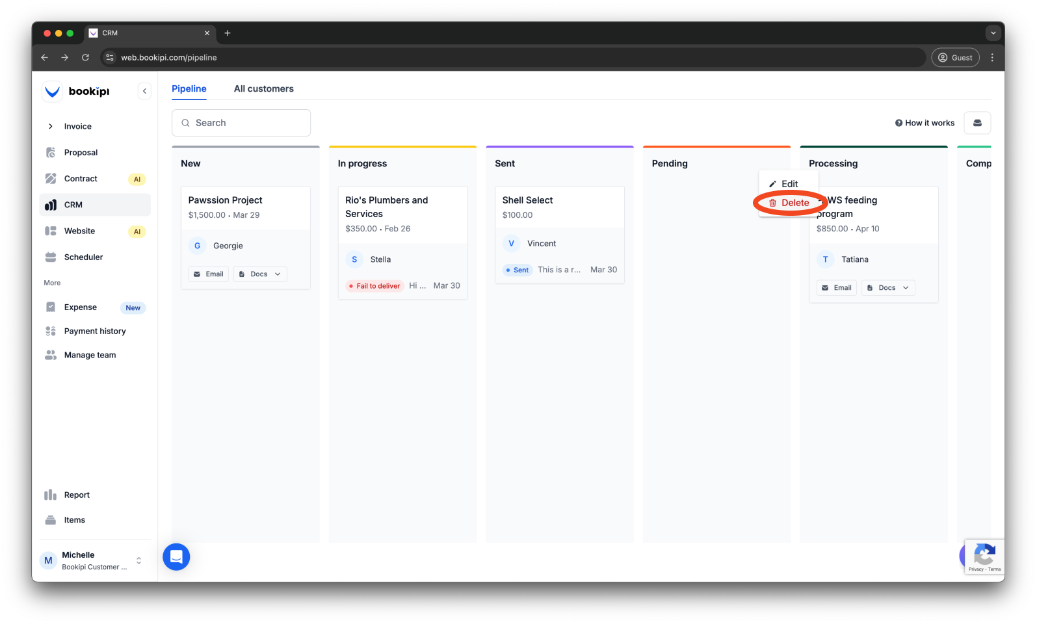Click into the Search field
Viewport: 1037px width, 624px height.
241,123
